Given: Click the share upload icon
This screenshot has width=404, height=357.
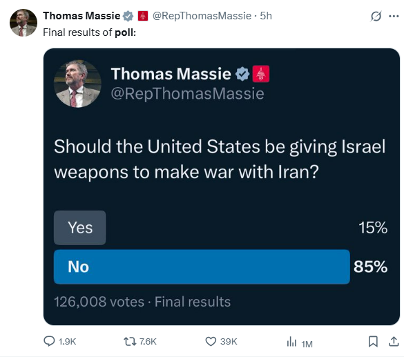Looking at the screenshot, I should tap(394, 342).
